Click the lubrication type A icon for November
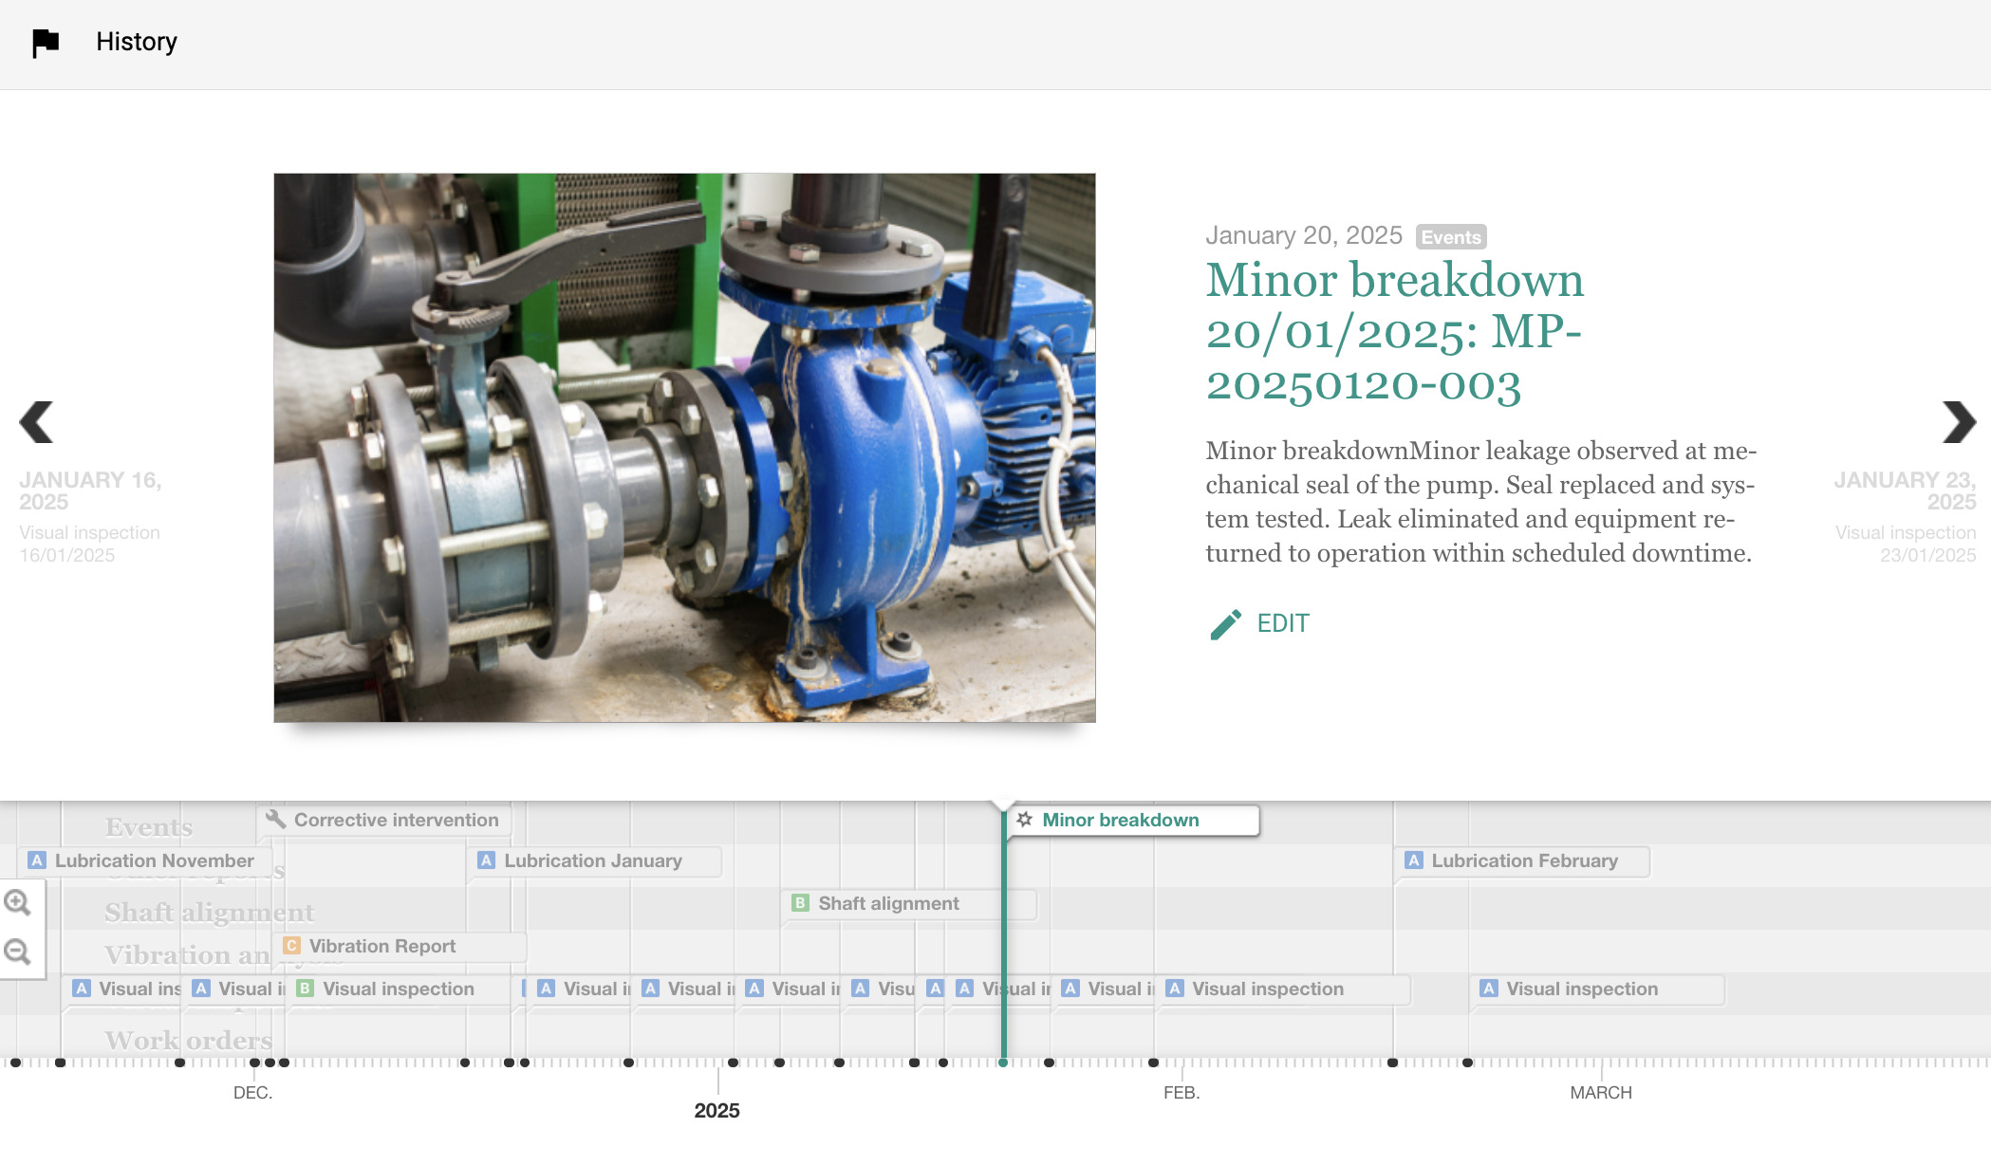The width and height of the screenshot is (1991, 1165). [37, 860]
